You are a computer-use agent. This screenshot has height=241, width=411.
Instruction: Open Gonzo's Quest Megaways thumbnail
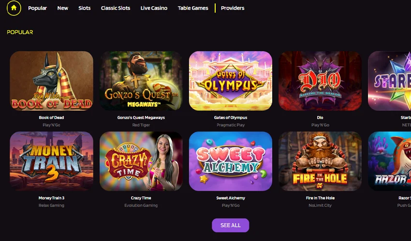click(141, 81)
